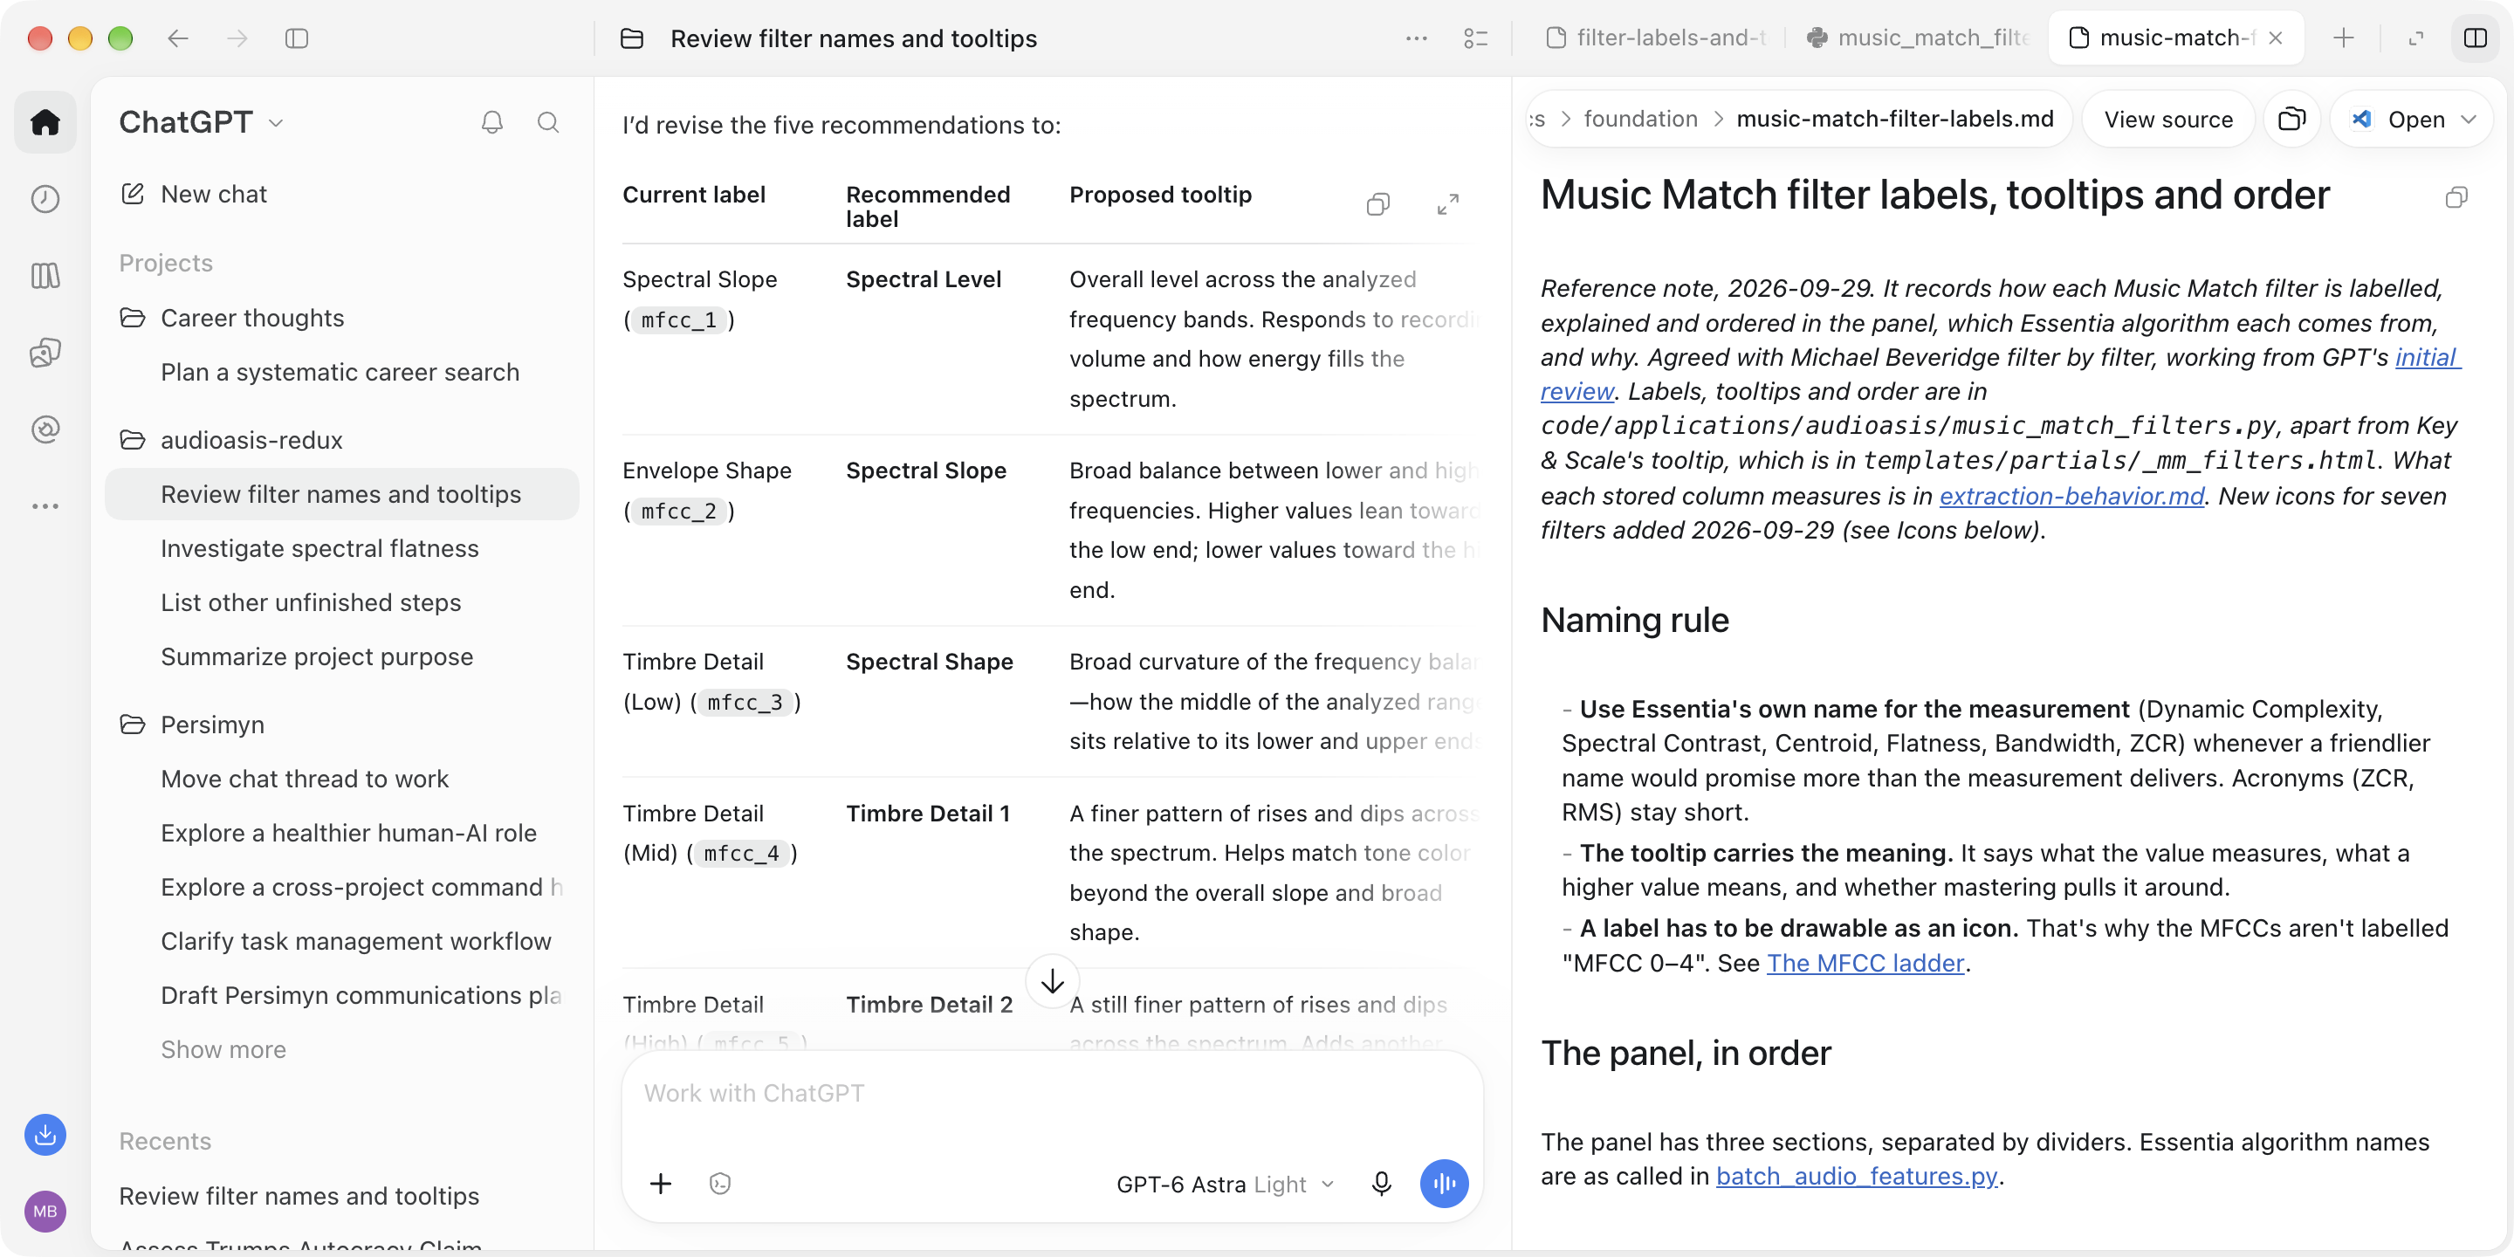The height and width of the screenshot is (1257, 2514).
Task: Open The MFCC ladder link
Action: [1865, 963]
